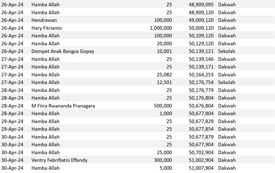This screenshot has height=173, width=275.
Task: Select the Hendrawan donor name cell
Action: 44,20
